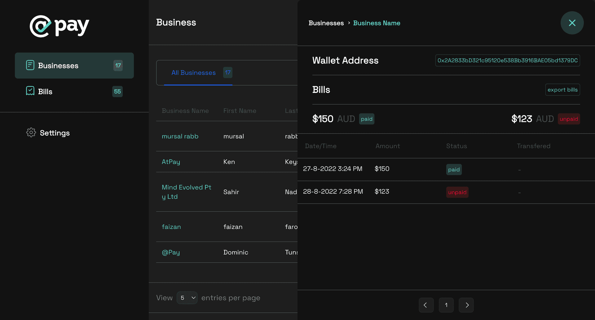Open the mursal rabb business link

point(180,136)
